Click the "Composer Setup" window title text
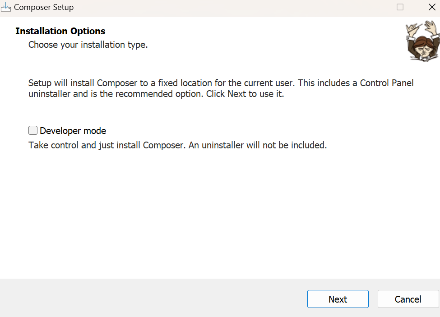 coord(44,8)
